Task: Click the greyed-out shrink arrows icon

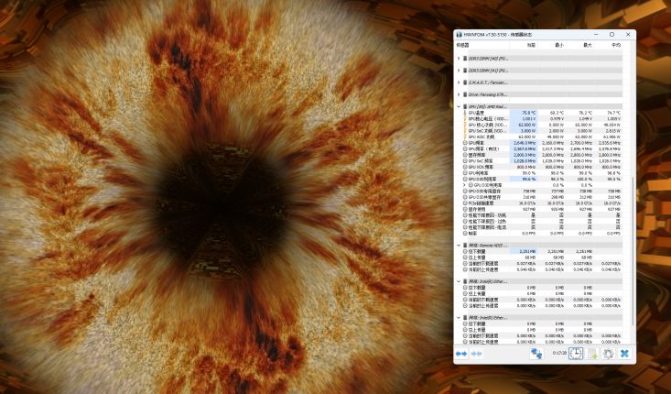Action: tap(476, 354)
